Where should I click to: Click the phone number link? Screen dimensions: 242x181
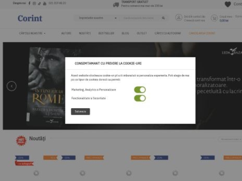tap(57, 3)
